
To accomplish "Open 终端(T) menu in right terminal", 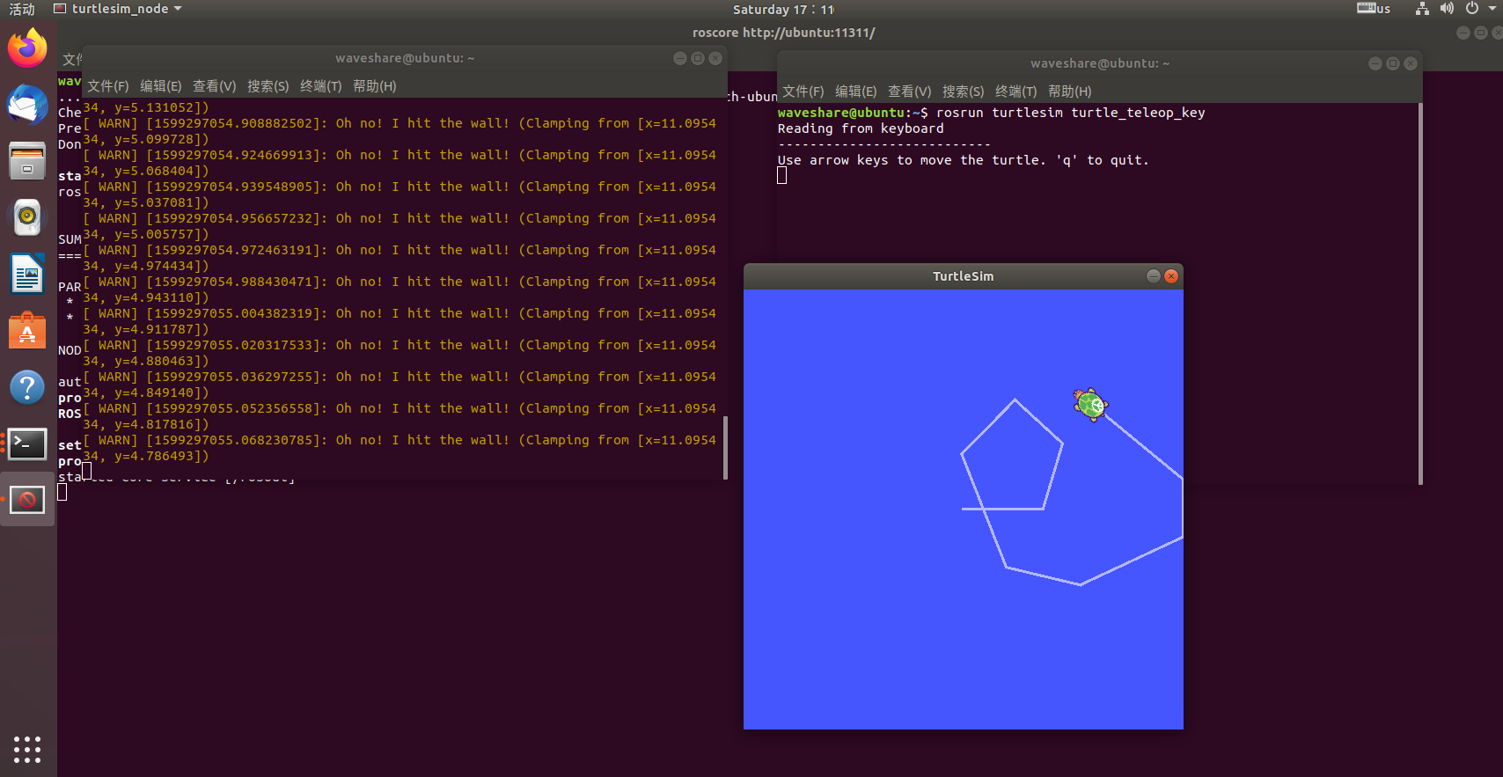I will (x=1016, y=92).
